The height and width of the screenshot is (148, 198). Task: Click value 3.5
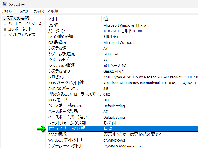tap(106, 89)
